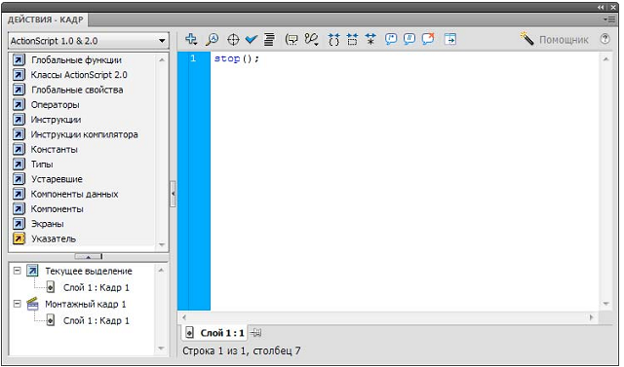Open Глобальные свойства category

[77, 90]
